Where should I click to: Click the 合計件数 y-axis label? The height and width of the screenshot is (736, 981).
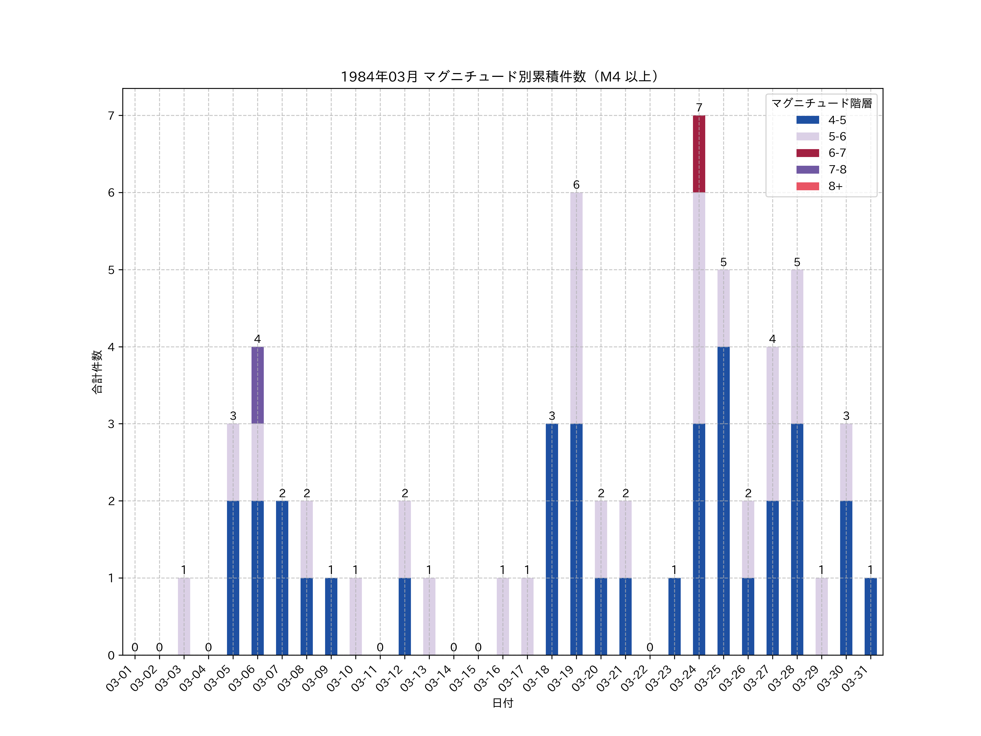[x=97, y=372]
